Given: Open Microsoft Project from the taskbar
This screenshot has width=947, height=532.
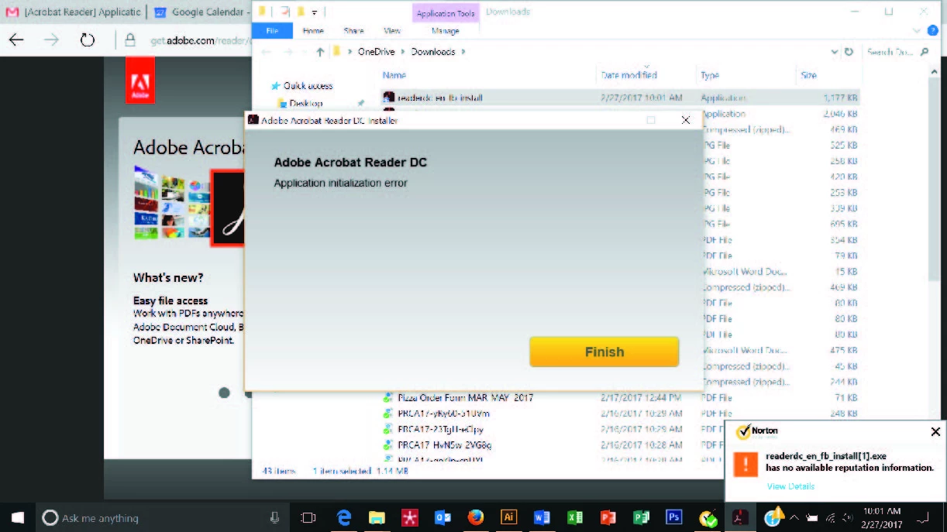Looking at the screenshot, I should [641, 517].
